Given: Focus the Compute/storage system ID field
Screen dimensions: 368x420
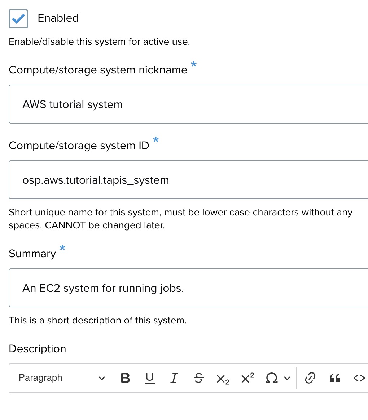Looking at the screenshot, I should (x=188, y=180).
